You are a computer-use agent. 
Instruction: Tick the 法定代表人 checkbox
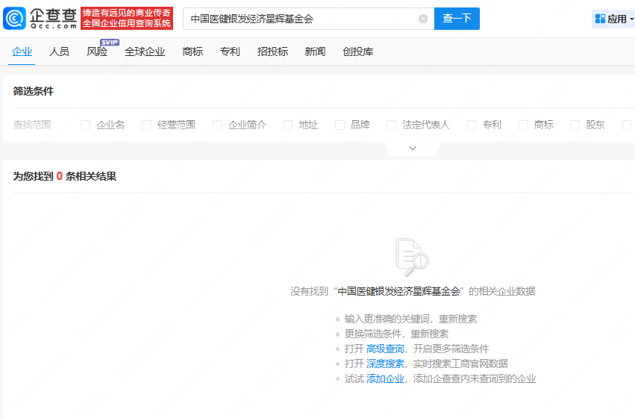tap(392, 125)
